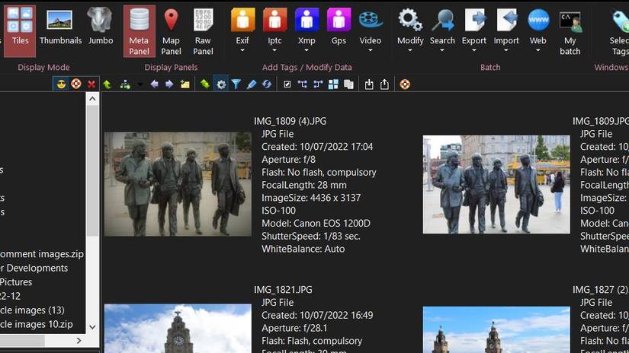Navigate forward with the right arrow
Image resolution: width=629 pixels, height=353 pixels.
169,84
